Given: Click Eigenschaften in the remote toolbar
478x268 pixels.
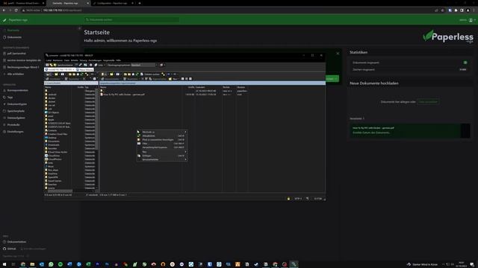Looking at the screenshot, I should pos(158,79).
